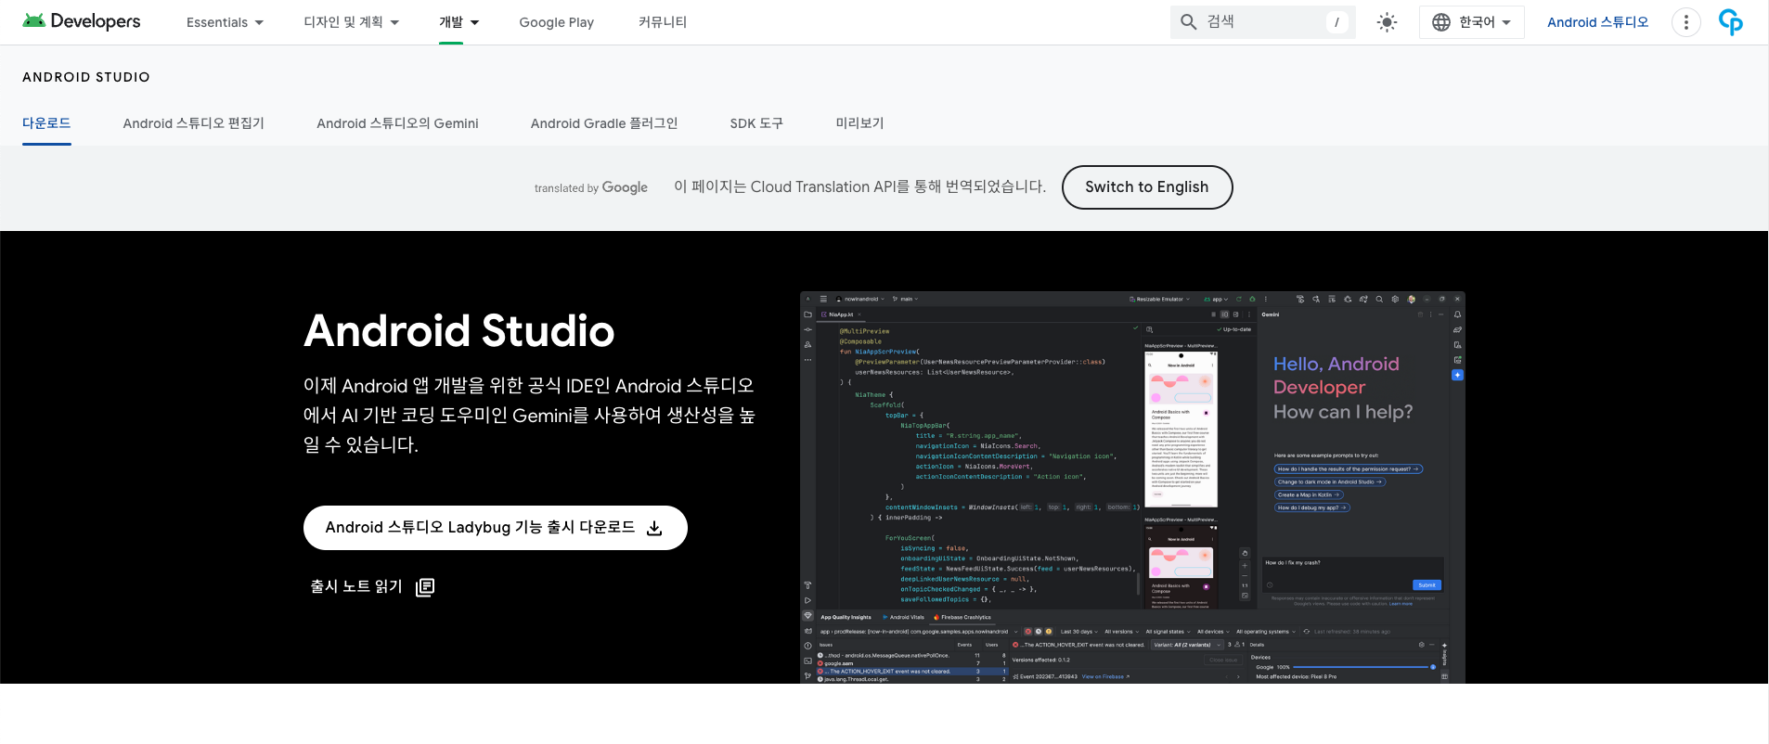Open the 커뮤니티 nav item
The image size is (1769, 744).
point(663,22)
